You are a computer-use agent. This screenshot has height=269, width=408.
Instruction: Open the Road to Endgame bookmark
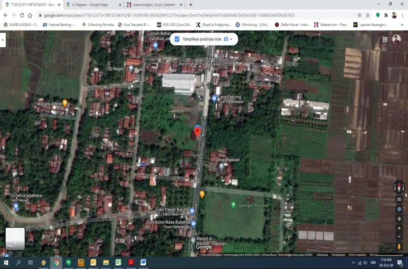[x=213, y=25]
